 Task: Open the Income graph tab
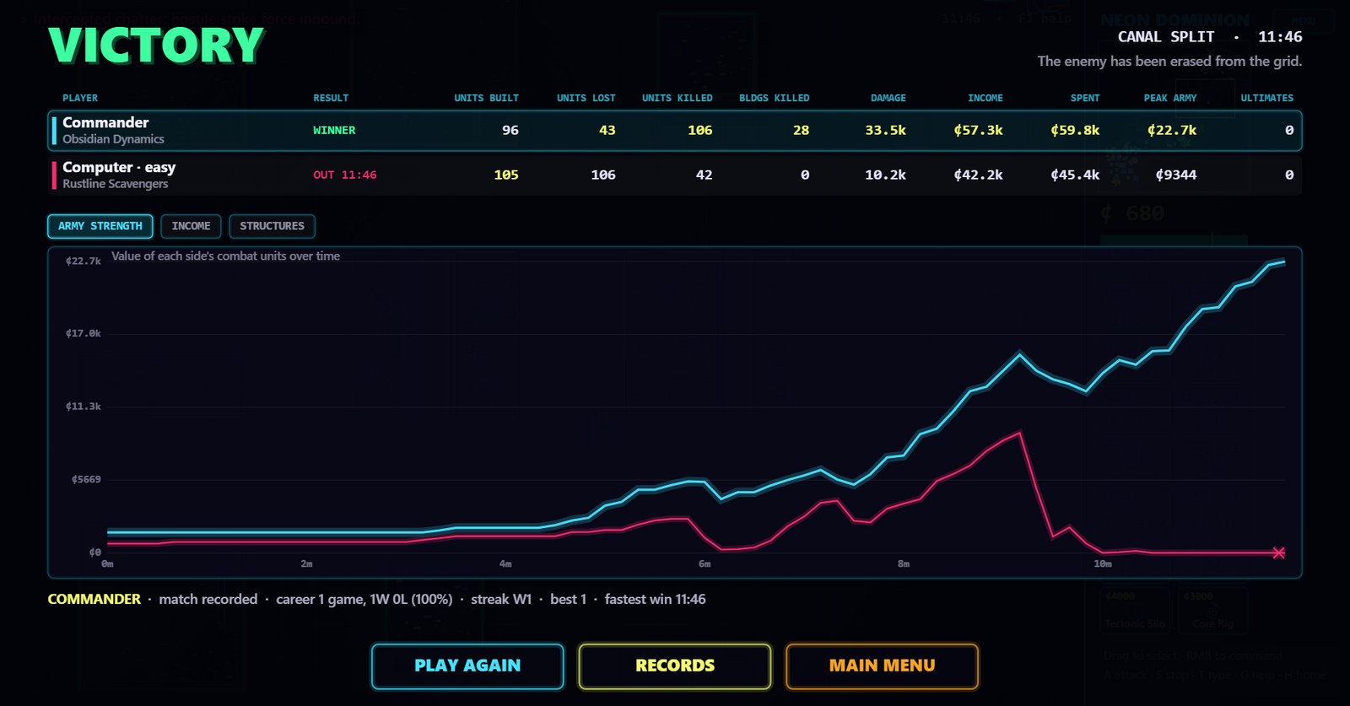point(192,226)
